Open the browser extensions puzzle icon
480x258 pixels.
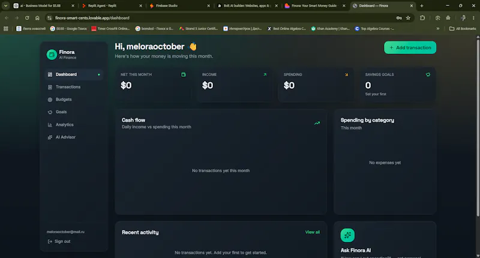pos(422,18)
